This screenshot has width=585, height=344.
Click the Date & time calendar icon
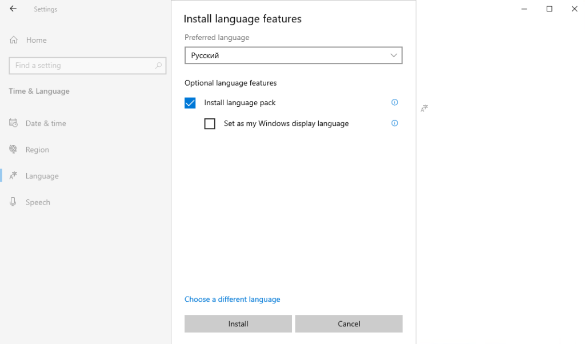pos(13,123)
